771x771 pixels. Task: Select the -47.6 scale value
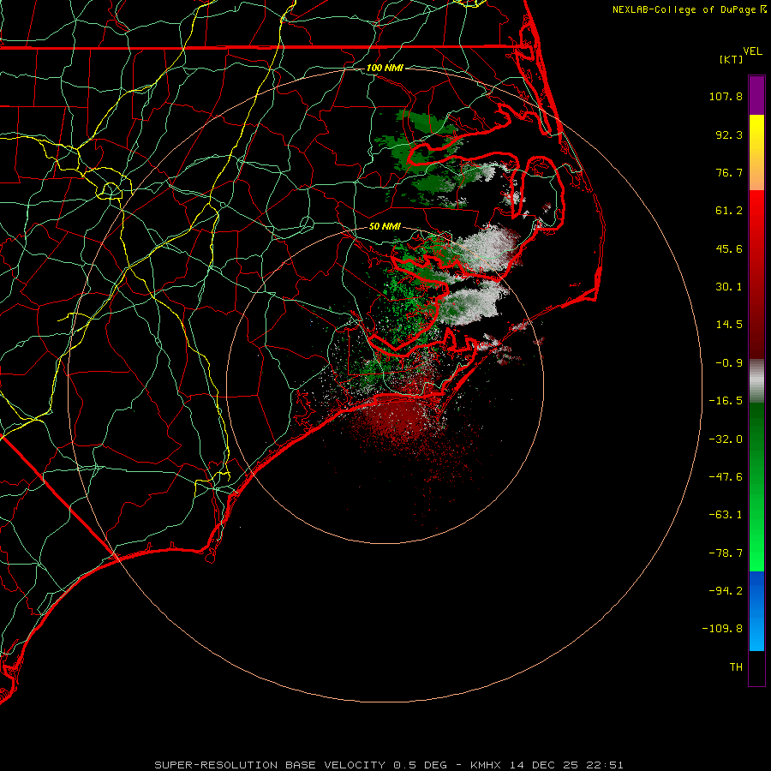click(726, 477)
